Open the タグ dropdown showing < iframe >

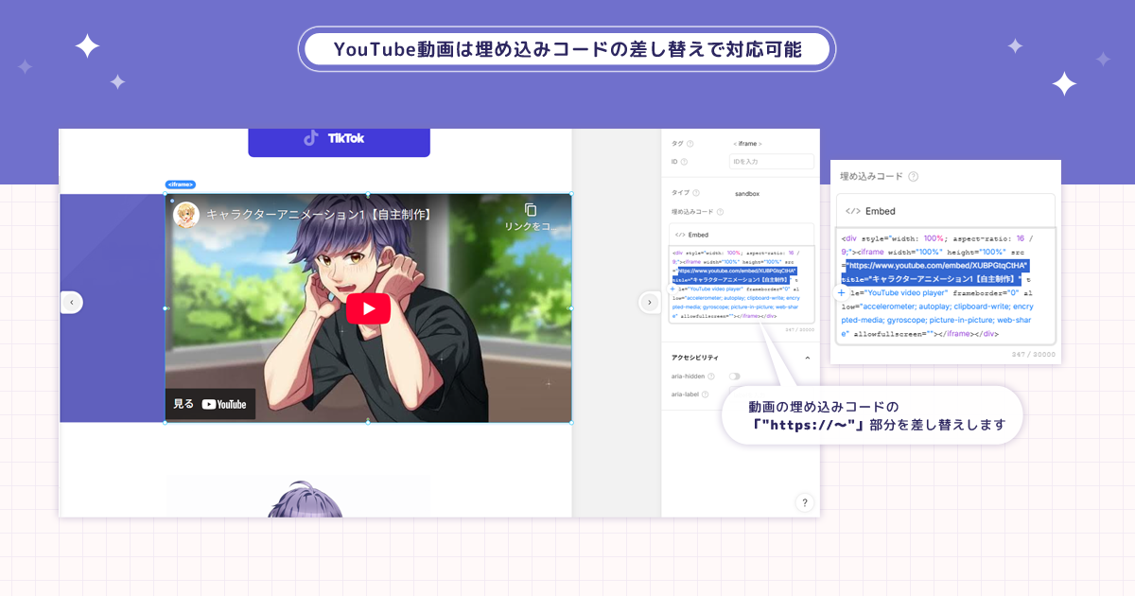747,144
